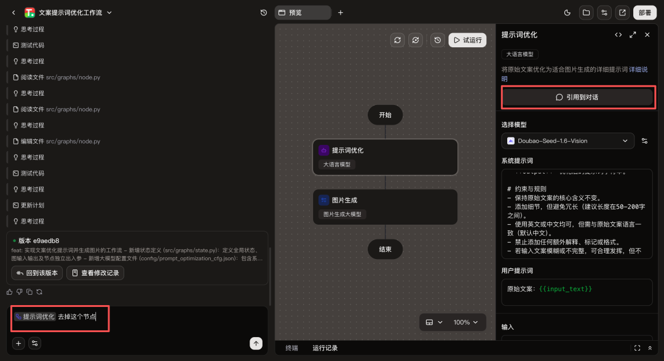
Task: Toggle dark mode with the moon icon
Action: pyautogui.click(x=567, y=12)
